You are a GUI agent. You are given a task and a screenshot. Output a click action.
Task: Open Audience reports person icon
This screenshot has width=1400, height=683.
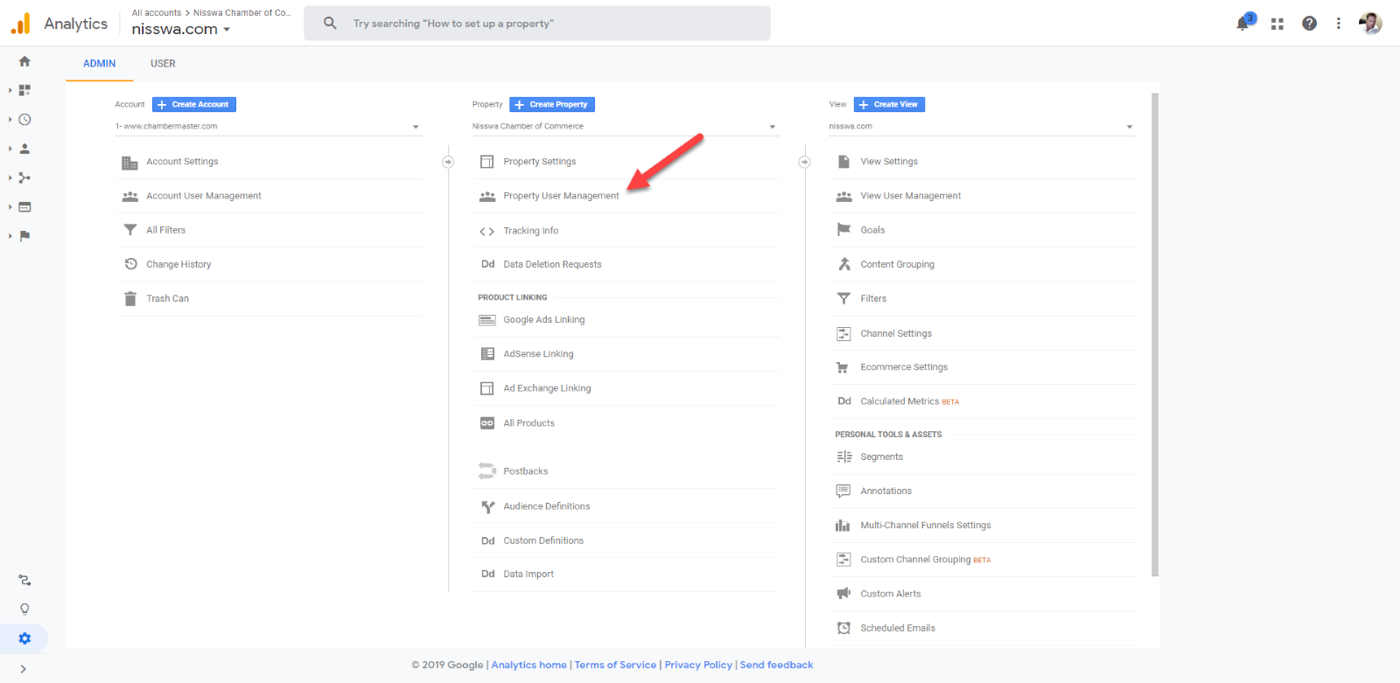pos(24,149)
